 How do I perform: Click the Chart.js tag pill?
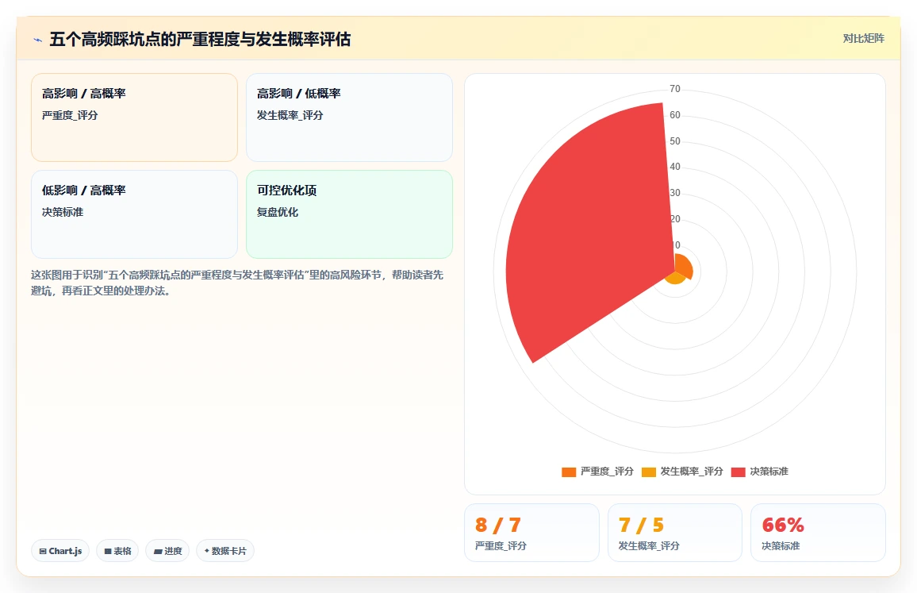[60, 551]
